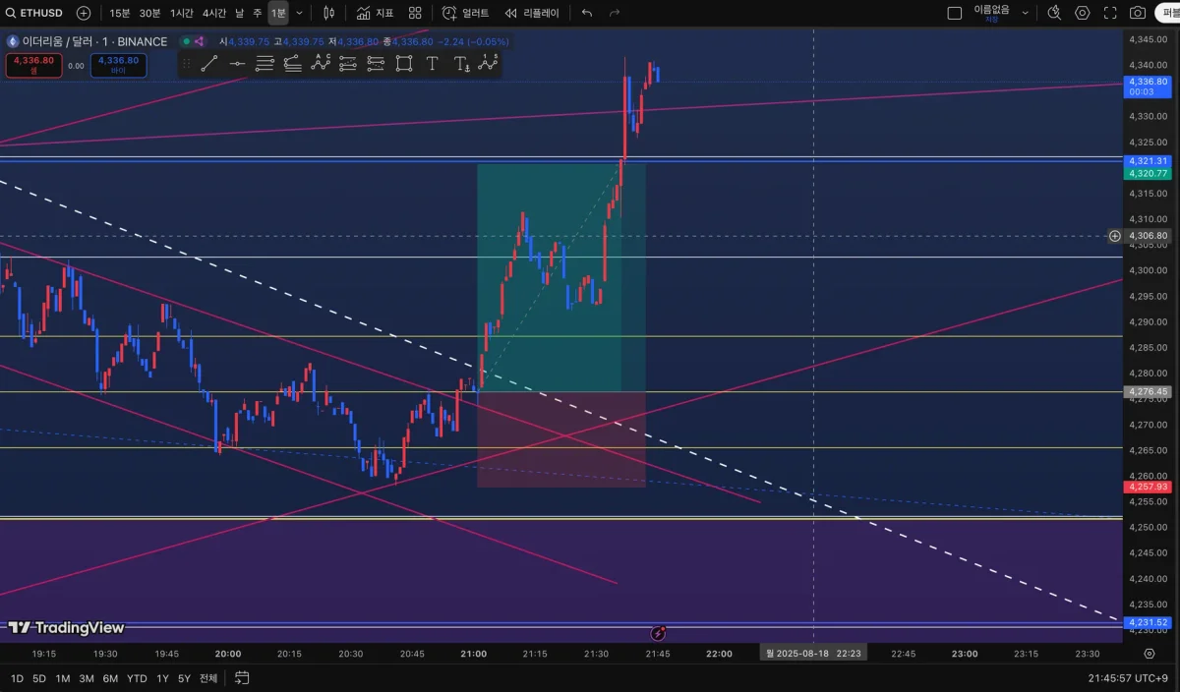This screenshot has height=692, width=1180.
Task: Select the rectangle shape tool
Action: (x=404, y=64)
